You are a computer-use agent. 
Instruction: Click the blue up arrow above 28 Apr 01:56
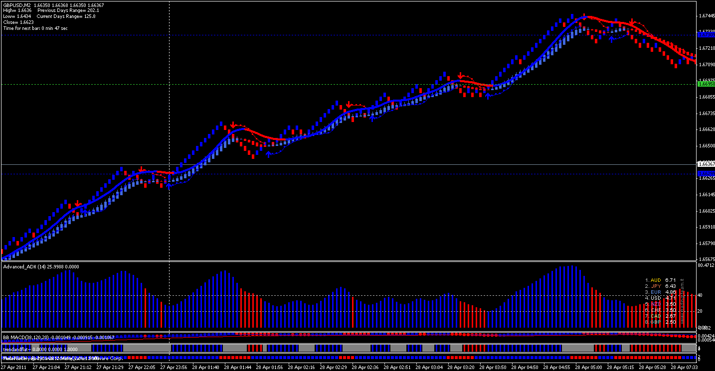click(x=269, y=154)
